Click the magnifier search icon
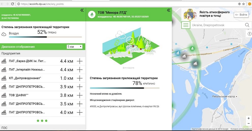Image resolution: width=252 pixels, height=131 pixels. click(247, 25)
